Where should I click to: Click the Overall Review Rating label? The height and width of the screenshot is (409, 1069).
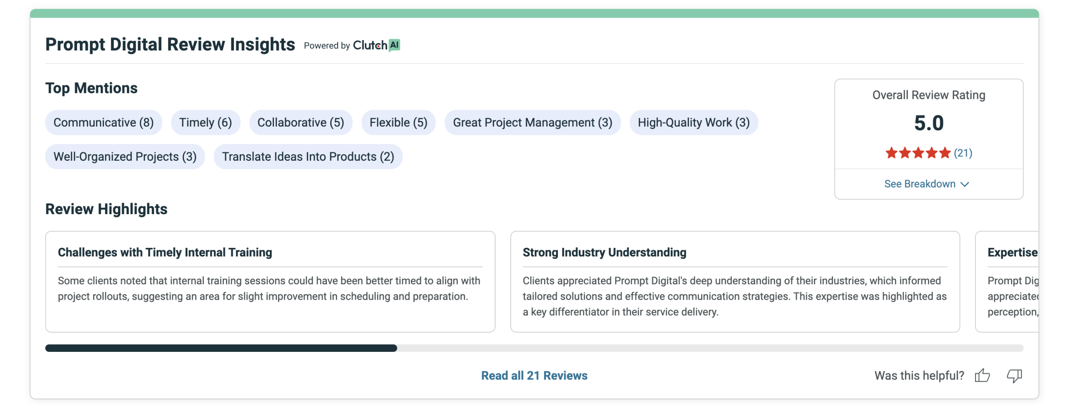pyautogui.click(x=929, y=95)
